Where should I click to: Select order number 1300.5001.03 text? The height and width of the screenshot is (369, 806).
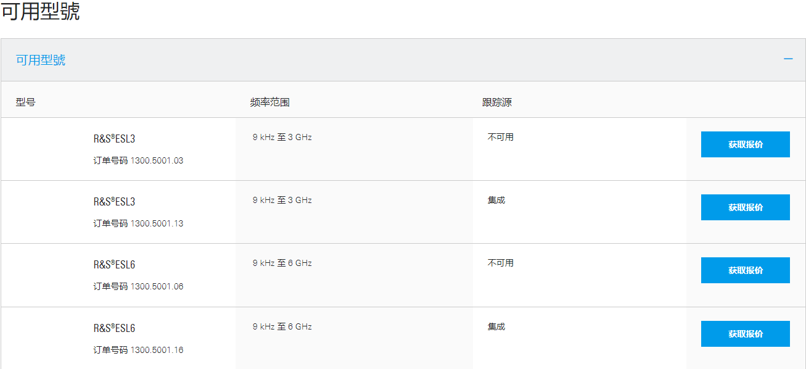[157, 160]
